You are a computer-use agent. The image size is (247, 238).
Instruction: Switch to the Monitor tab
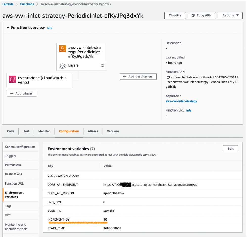coord(44,131)
